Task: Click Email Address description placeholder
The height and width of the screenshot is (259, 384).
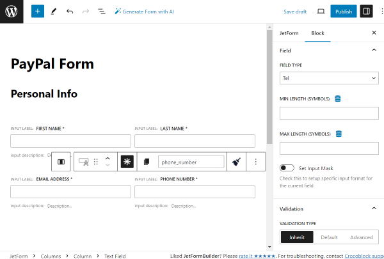Action: click(x=60, y=206)
